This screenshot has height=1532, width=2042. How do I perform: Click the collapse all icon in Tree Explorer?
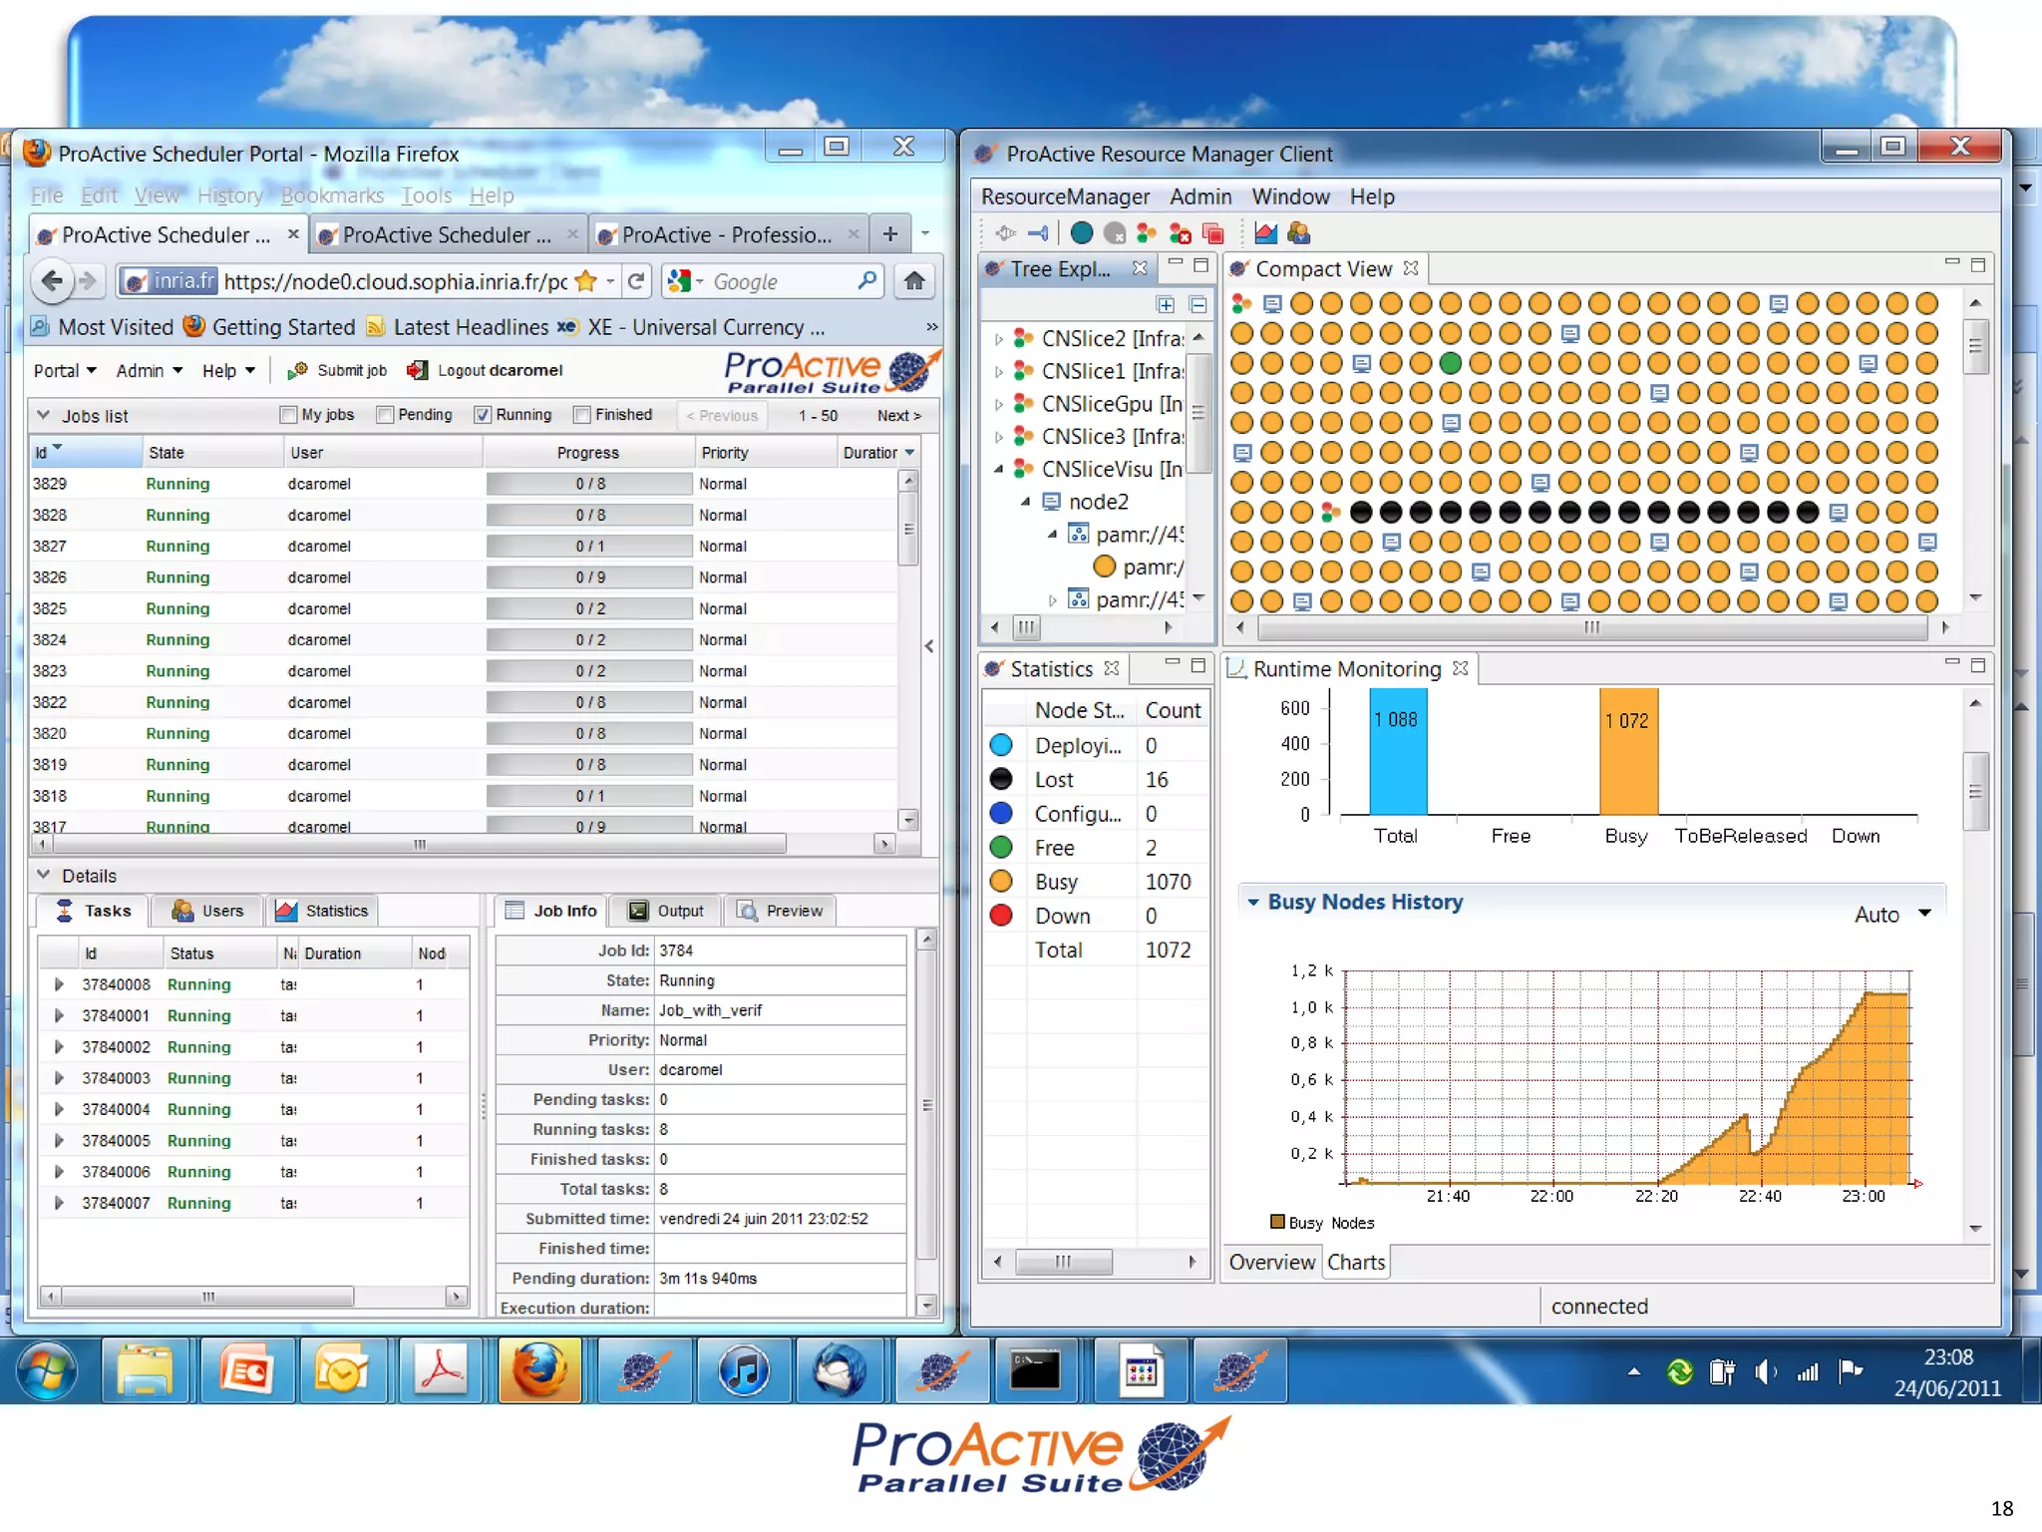(x=1197, y=304)
